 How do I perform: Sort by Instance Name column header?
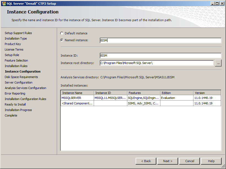pos(77,93)
